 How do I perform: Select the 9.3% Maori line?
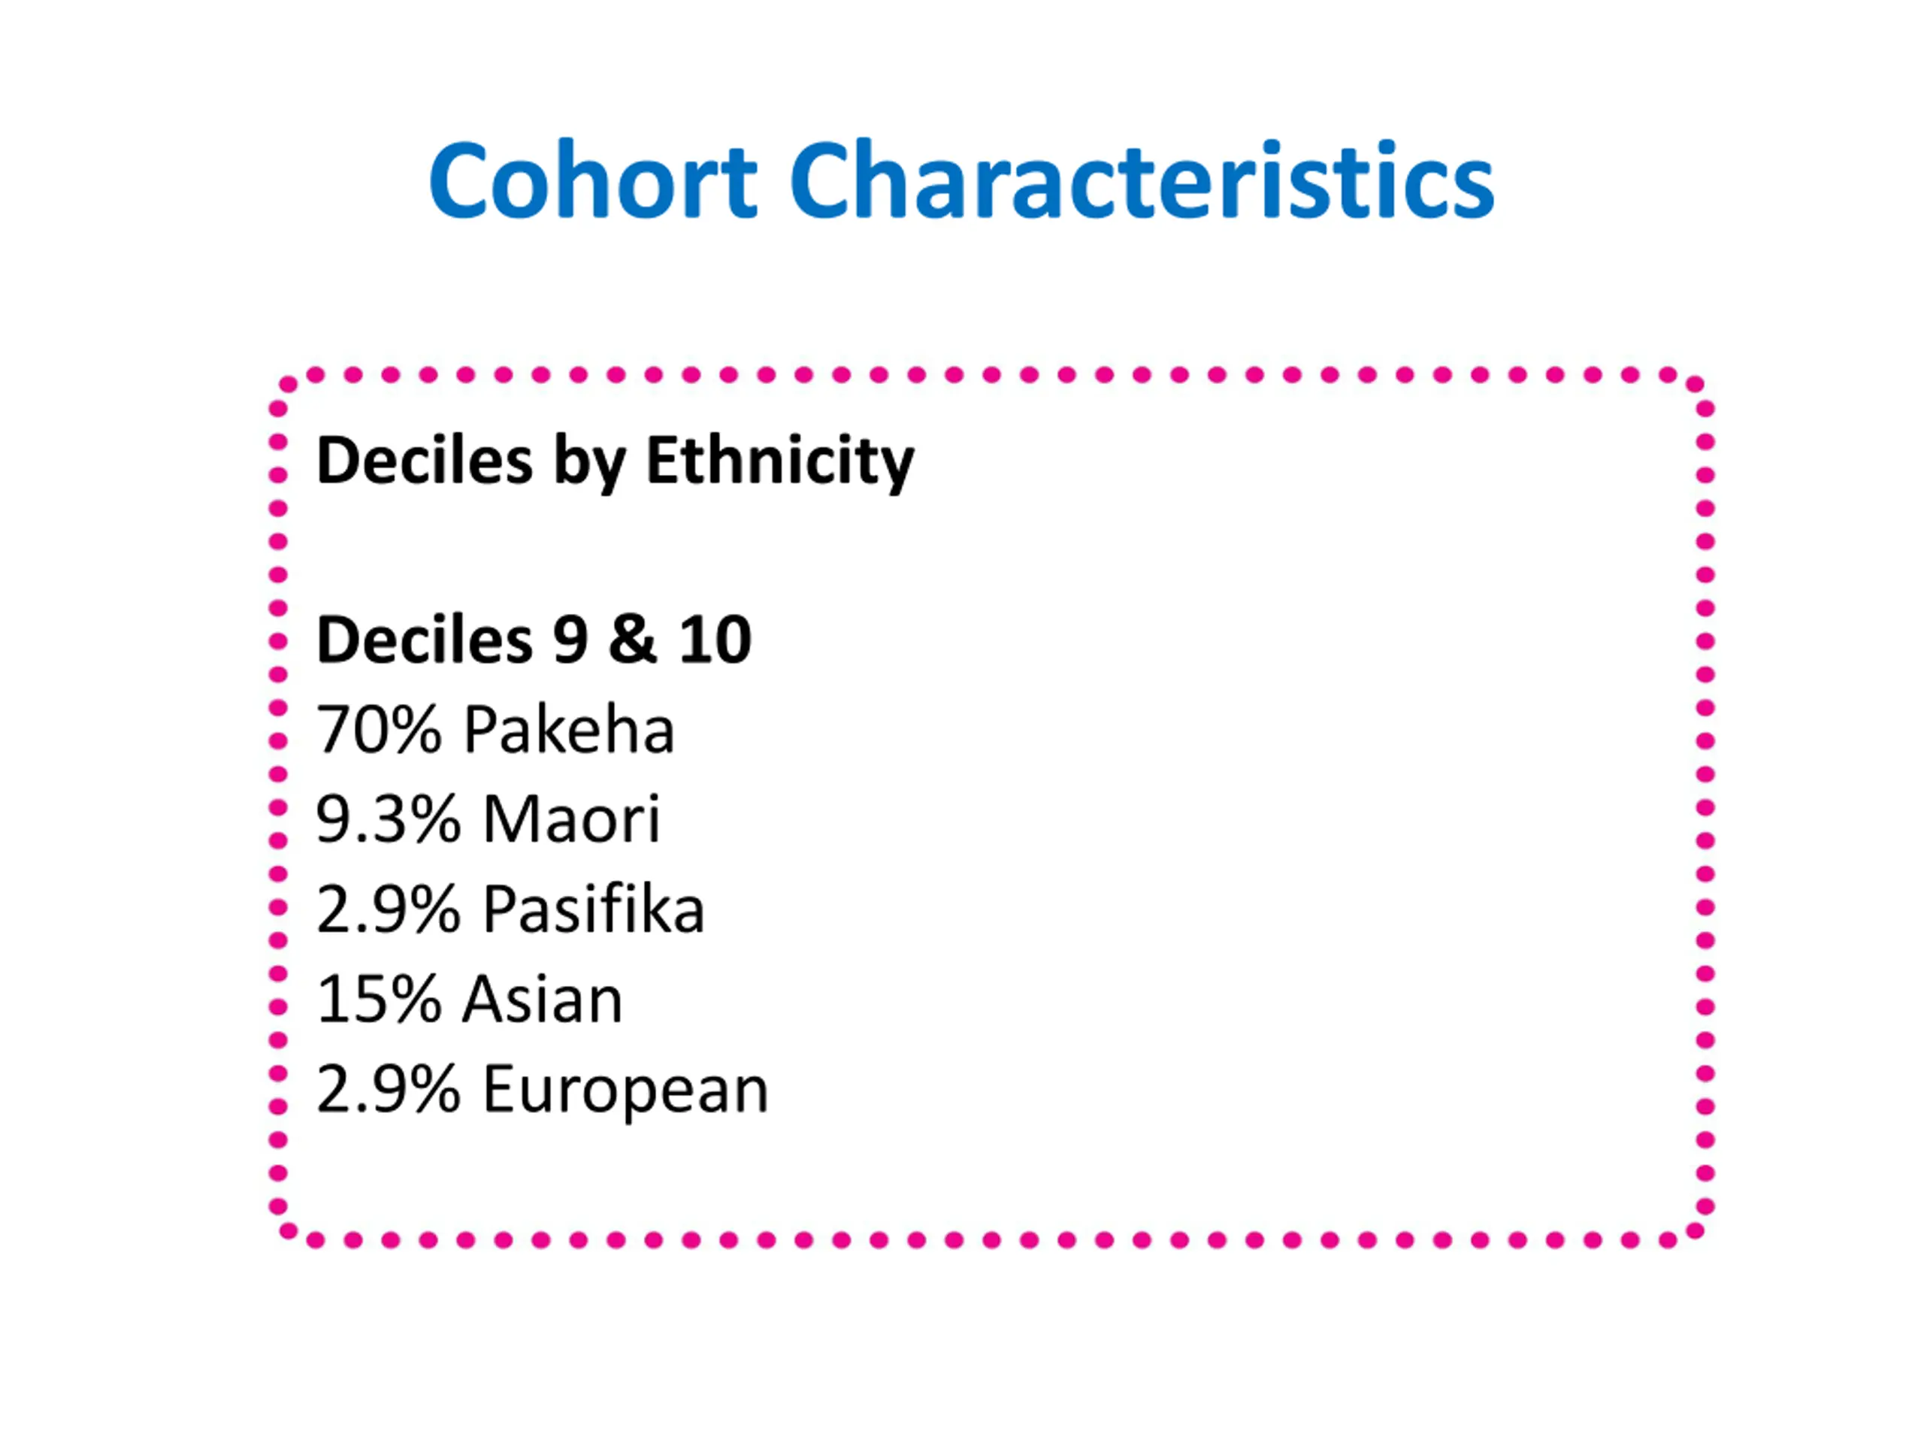488,819
